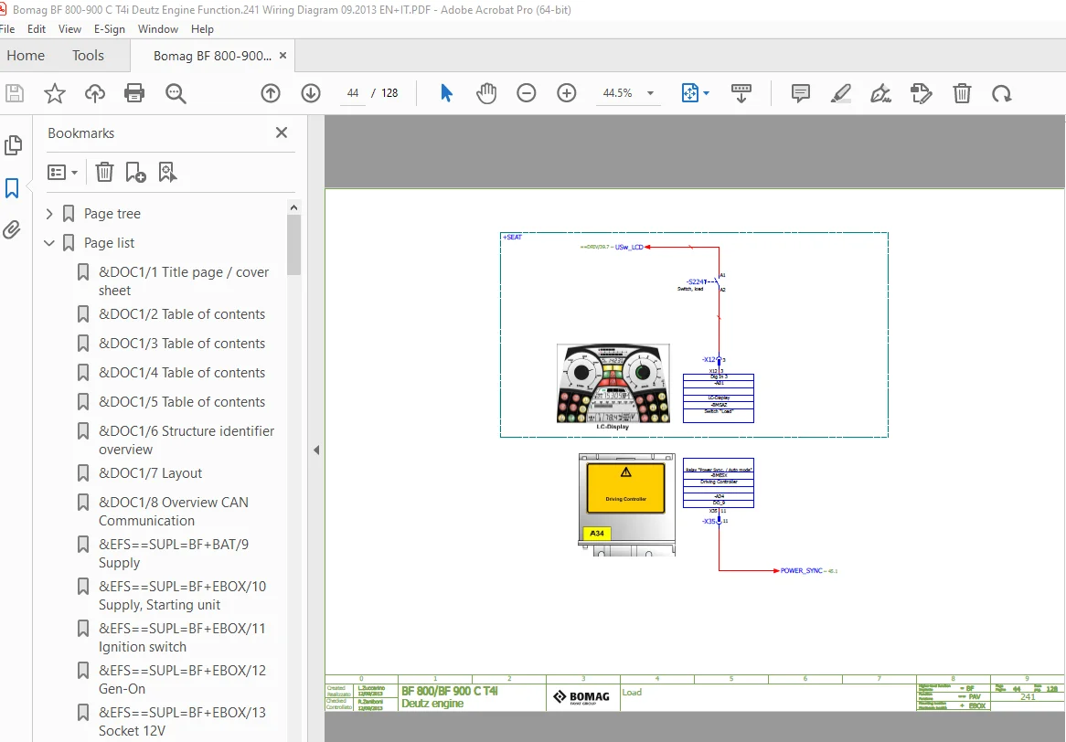Delete selected bookmark with trash icon
The width and height of the screenshot is (1066, 742).
pyautogui.click(x=104, y=172)
